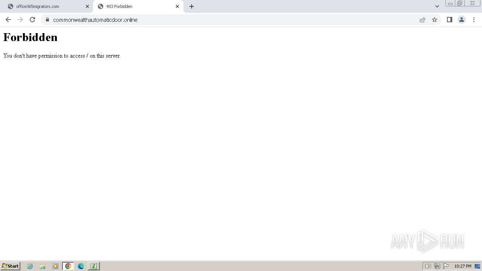View site security lock information
This screenshot has height=271, width=482.
(x=47, y=20)
